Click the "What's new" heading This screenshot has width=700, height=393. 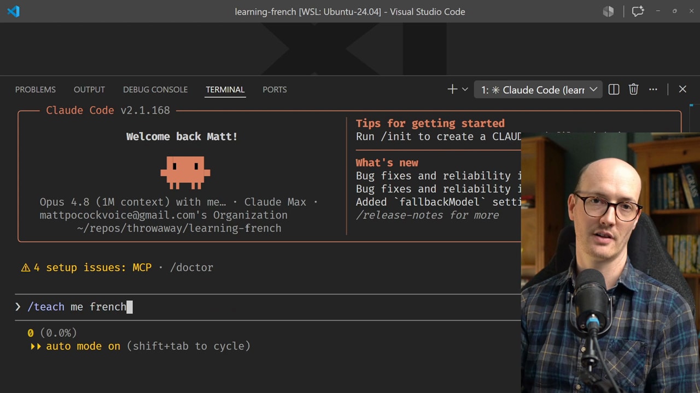click(x=387, y=163)
